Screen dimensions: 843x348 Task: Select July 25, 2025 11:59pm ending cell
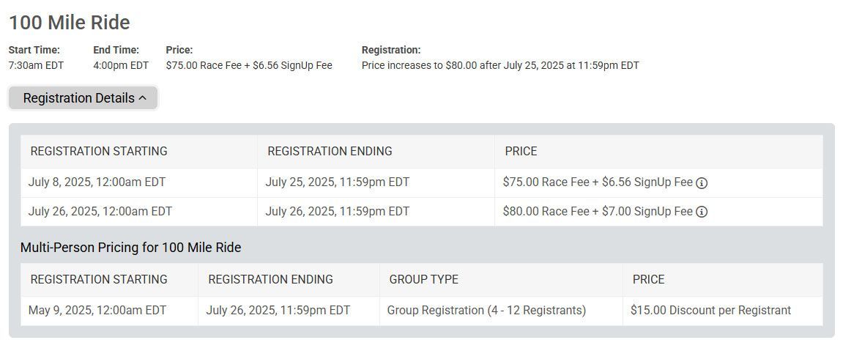click(376, 182)
